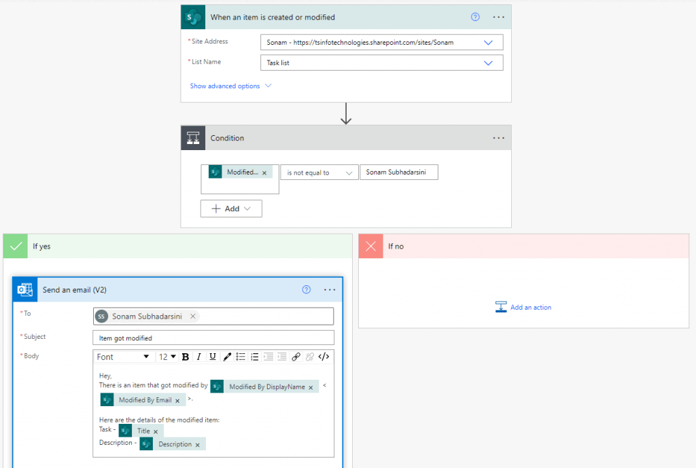Open the Font family dropdown
This screenshot has height=468, width=696.
click(x=123, y=357)
